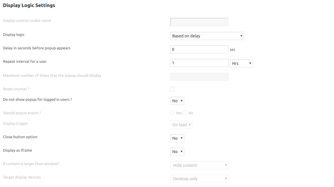This screenshot has width=334, height=187.
Task: Open the Display as iframe dropdown
Action: click(x=177, y=151)
